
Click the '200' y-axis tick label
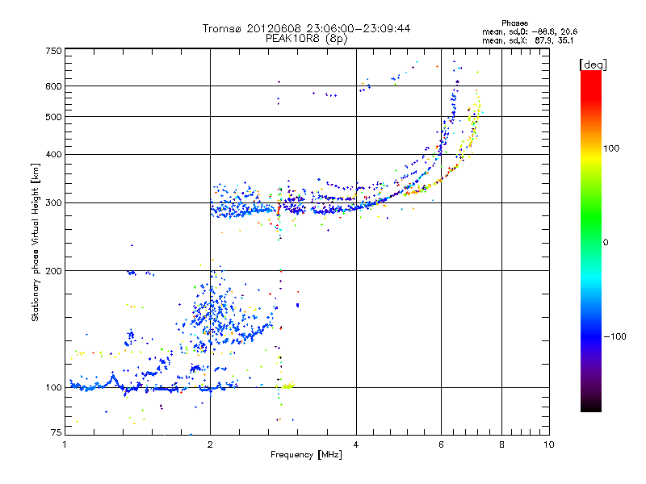coord(53,271)
